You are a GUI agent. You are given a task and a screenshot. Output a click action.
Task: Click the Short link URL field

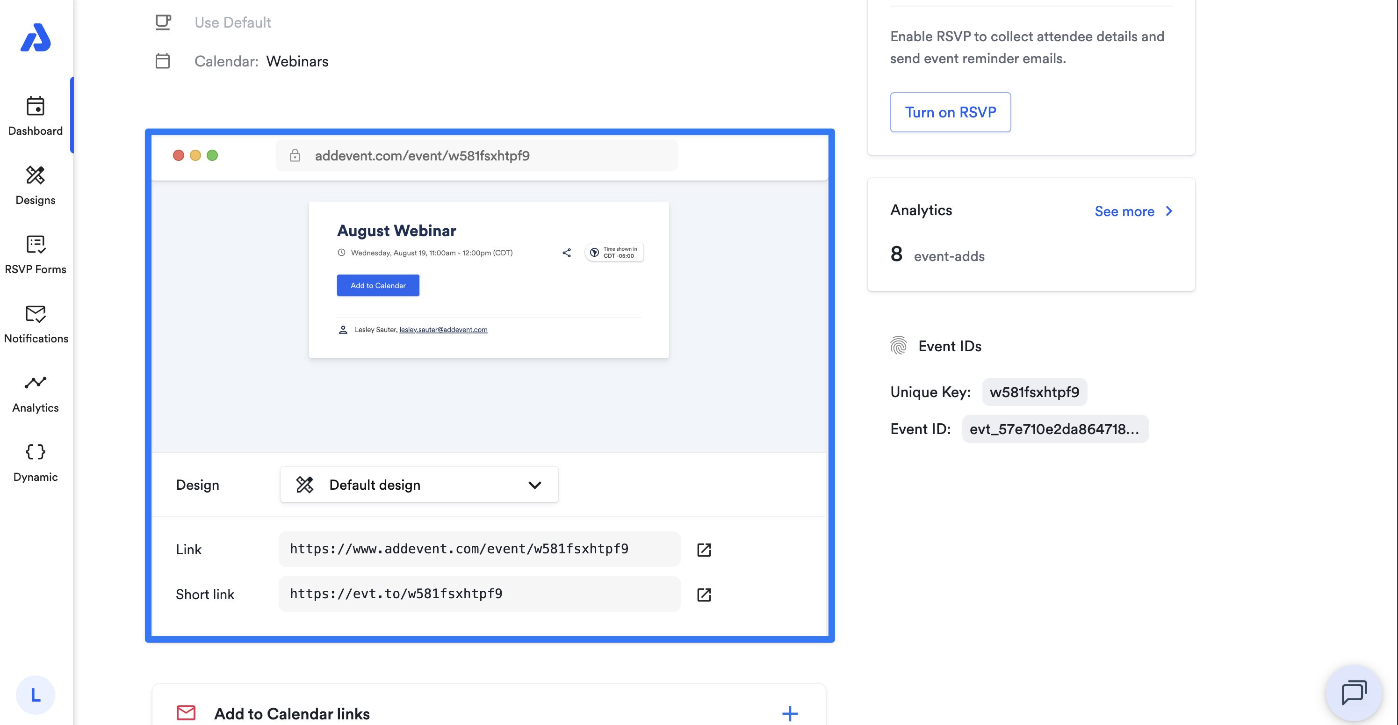click(x=479, y=594)
